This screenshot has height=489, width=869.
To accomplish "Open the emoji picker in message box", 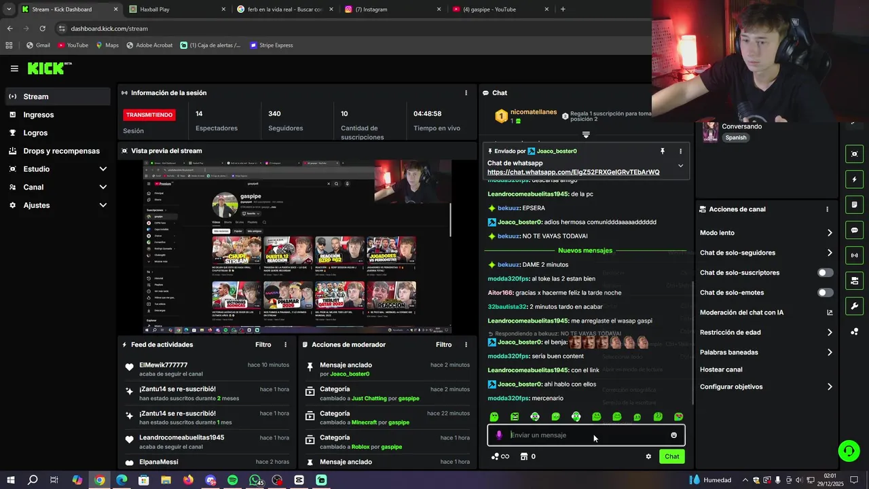I will (673, 435).
